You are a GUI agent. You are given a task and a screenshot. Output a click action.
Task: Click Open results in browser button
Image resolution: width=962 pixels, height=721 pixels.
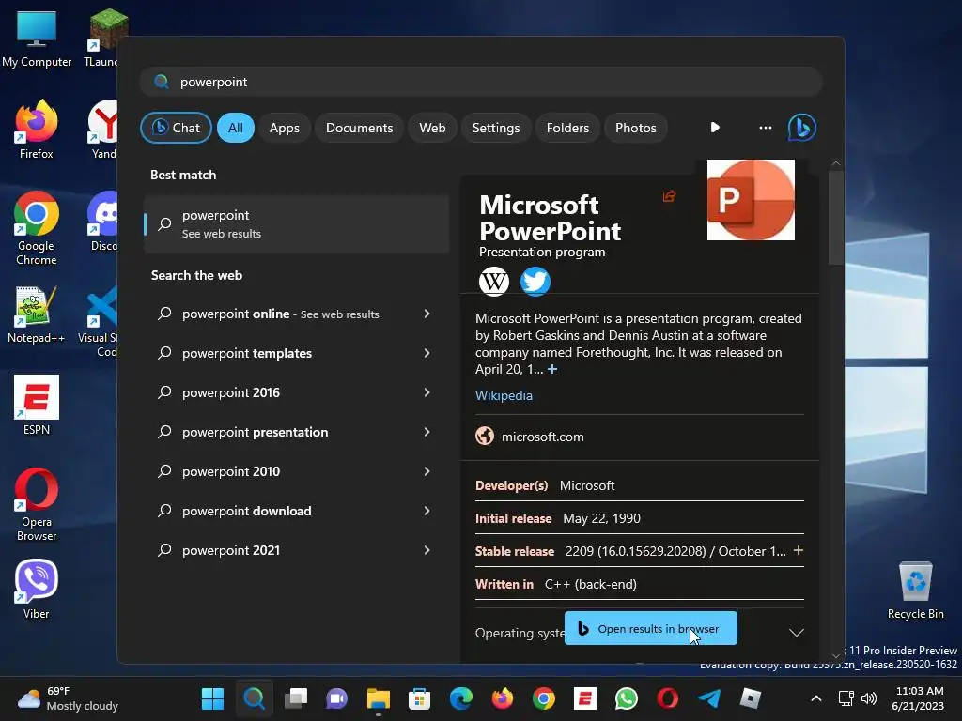(x=651, y=628)
